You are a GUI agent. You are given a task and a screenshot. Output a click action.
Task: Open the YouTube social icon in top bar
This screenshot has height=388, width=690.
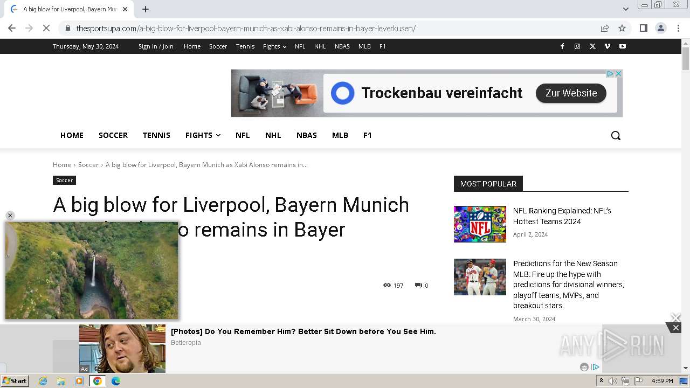(x=623, y=46)
